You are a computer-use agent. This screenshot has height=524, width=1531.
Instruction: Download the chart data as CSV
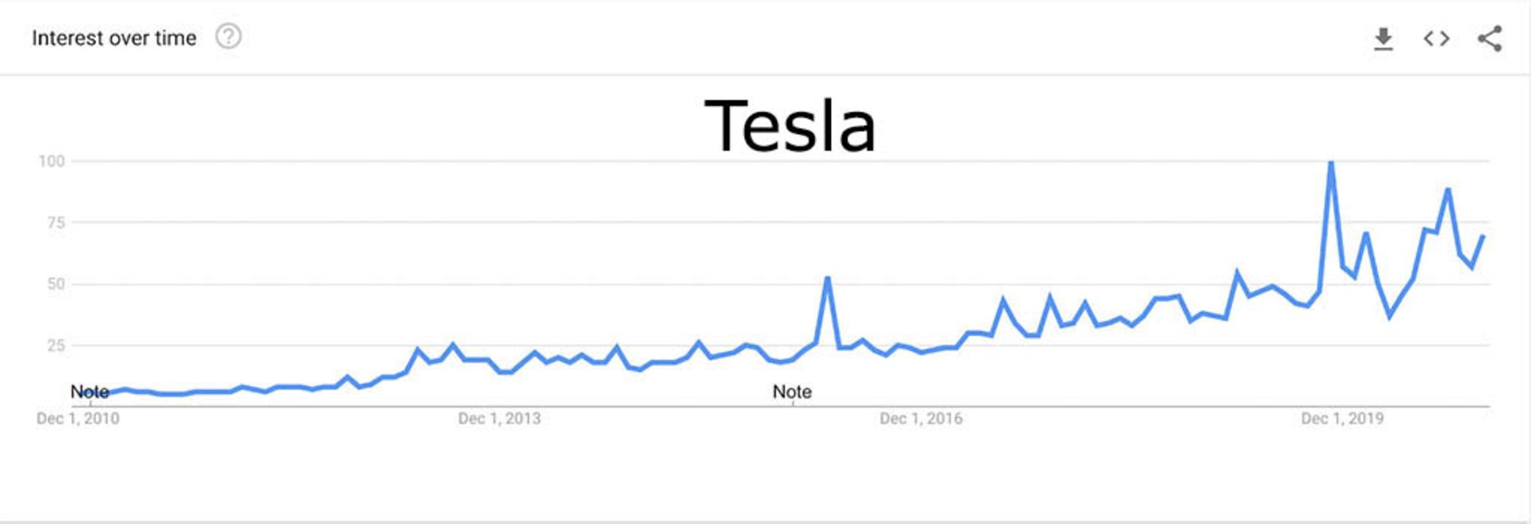[1383, 38]
